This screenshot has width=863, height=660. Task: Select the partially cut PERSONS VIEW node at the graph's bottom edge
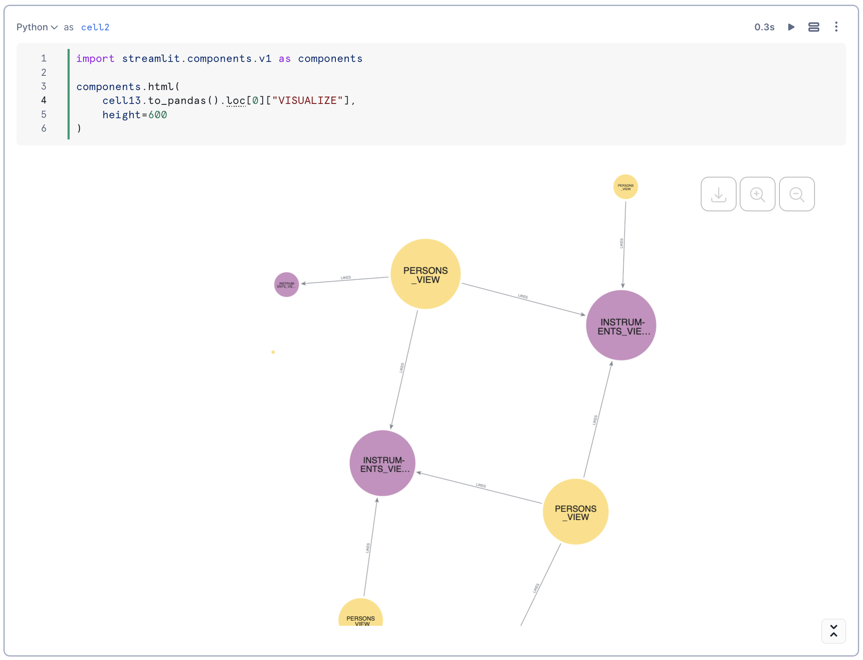[x=361, y=612]
